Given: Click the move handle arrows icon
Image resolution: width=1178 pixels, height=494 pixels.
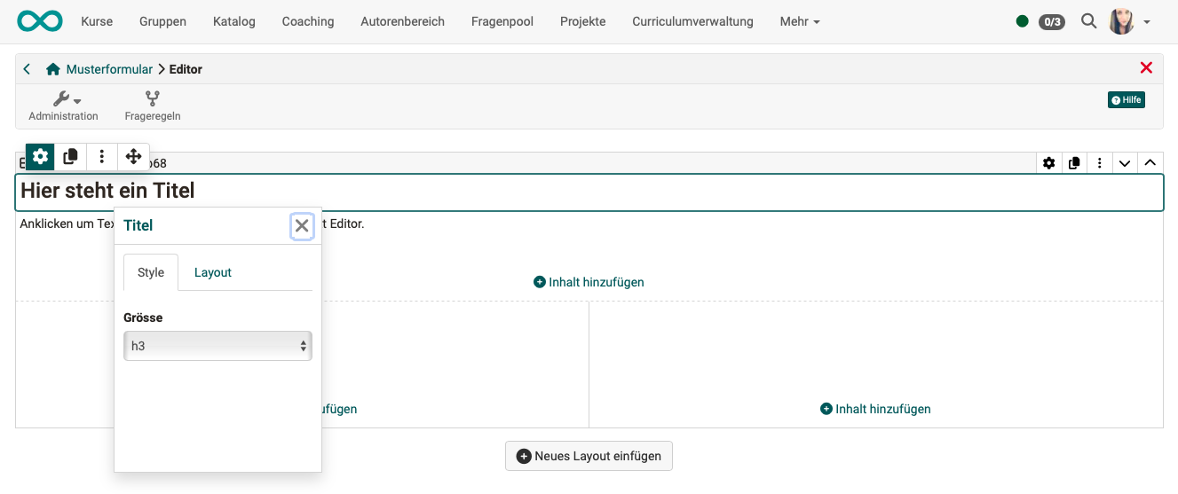Looking at the screenshot, I should pos(133,157).
